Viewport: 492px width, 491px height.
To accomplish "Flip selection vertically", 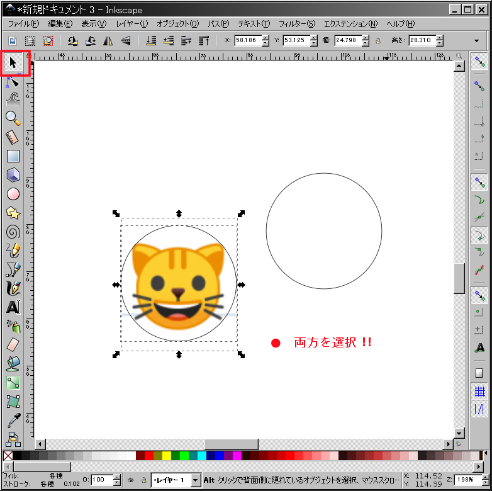I will coord(126,41).
